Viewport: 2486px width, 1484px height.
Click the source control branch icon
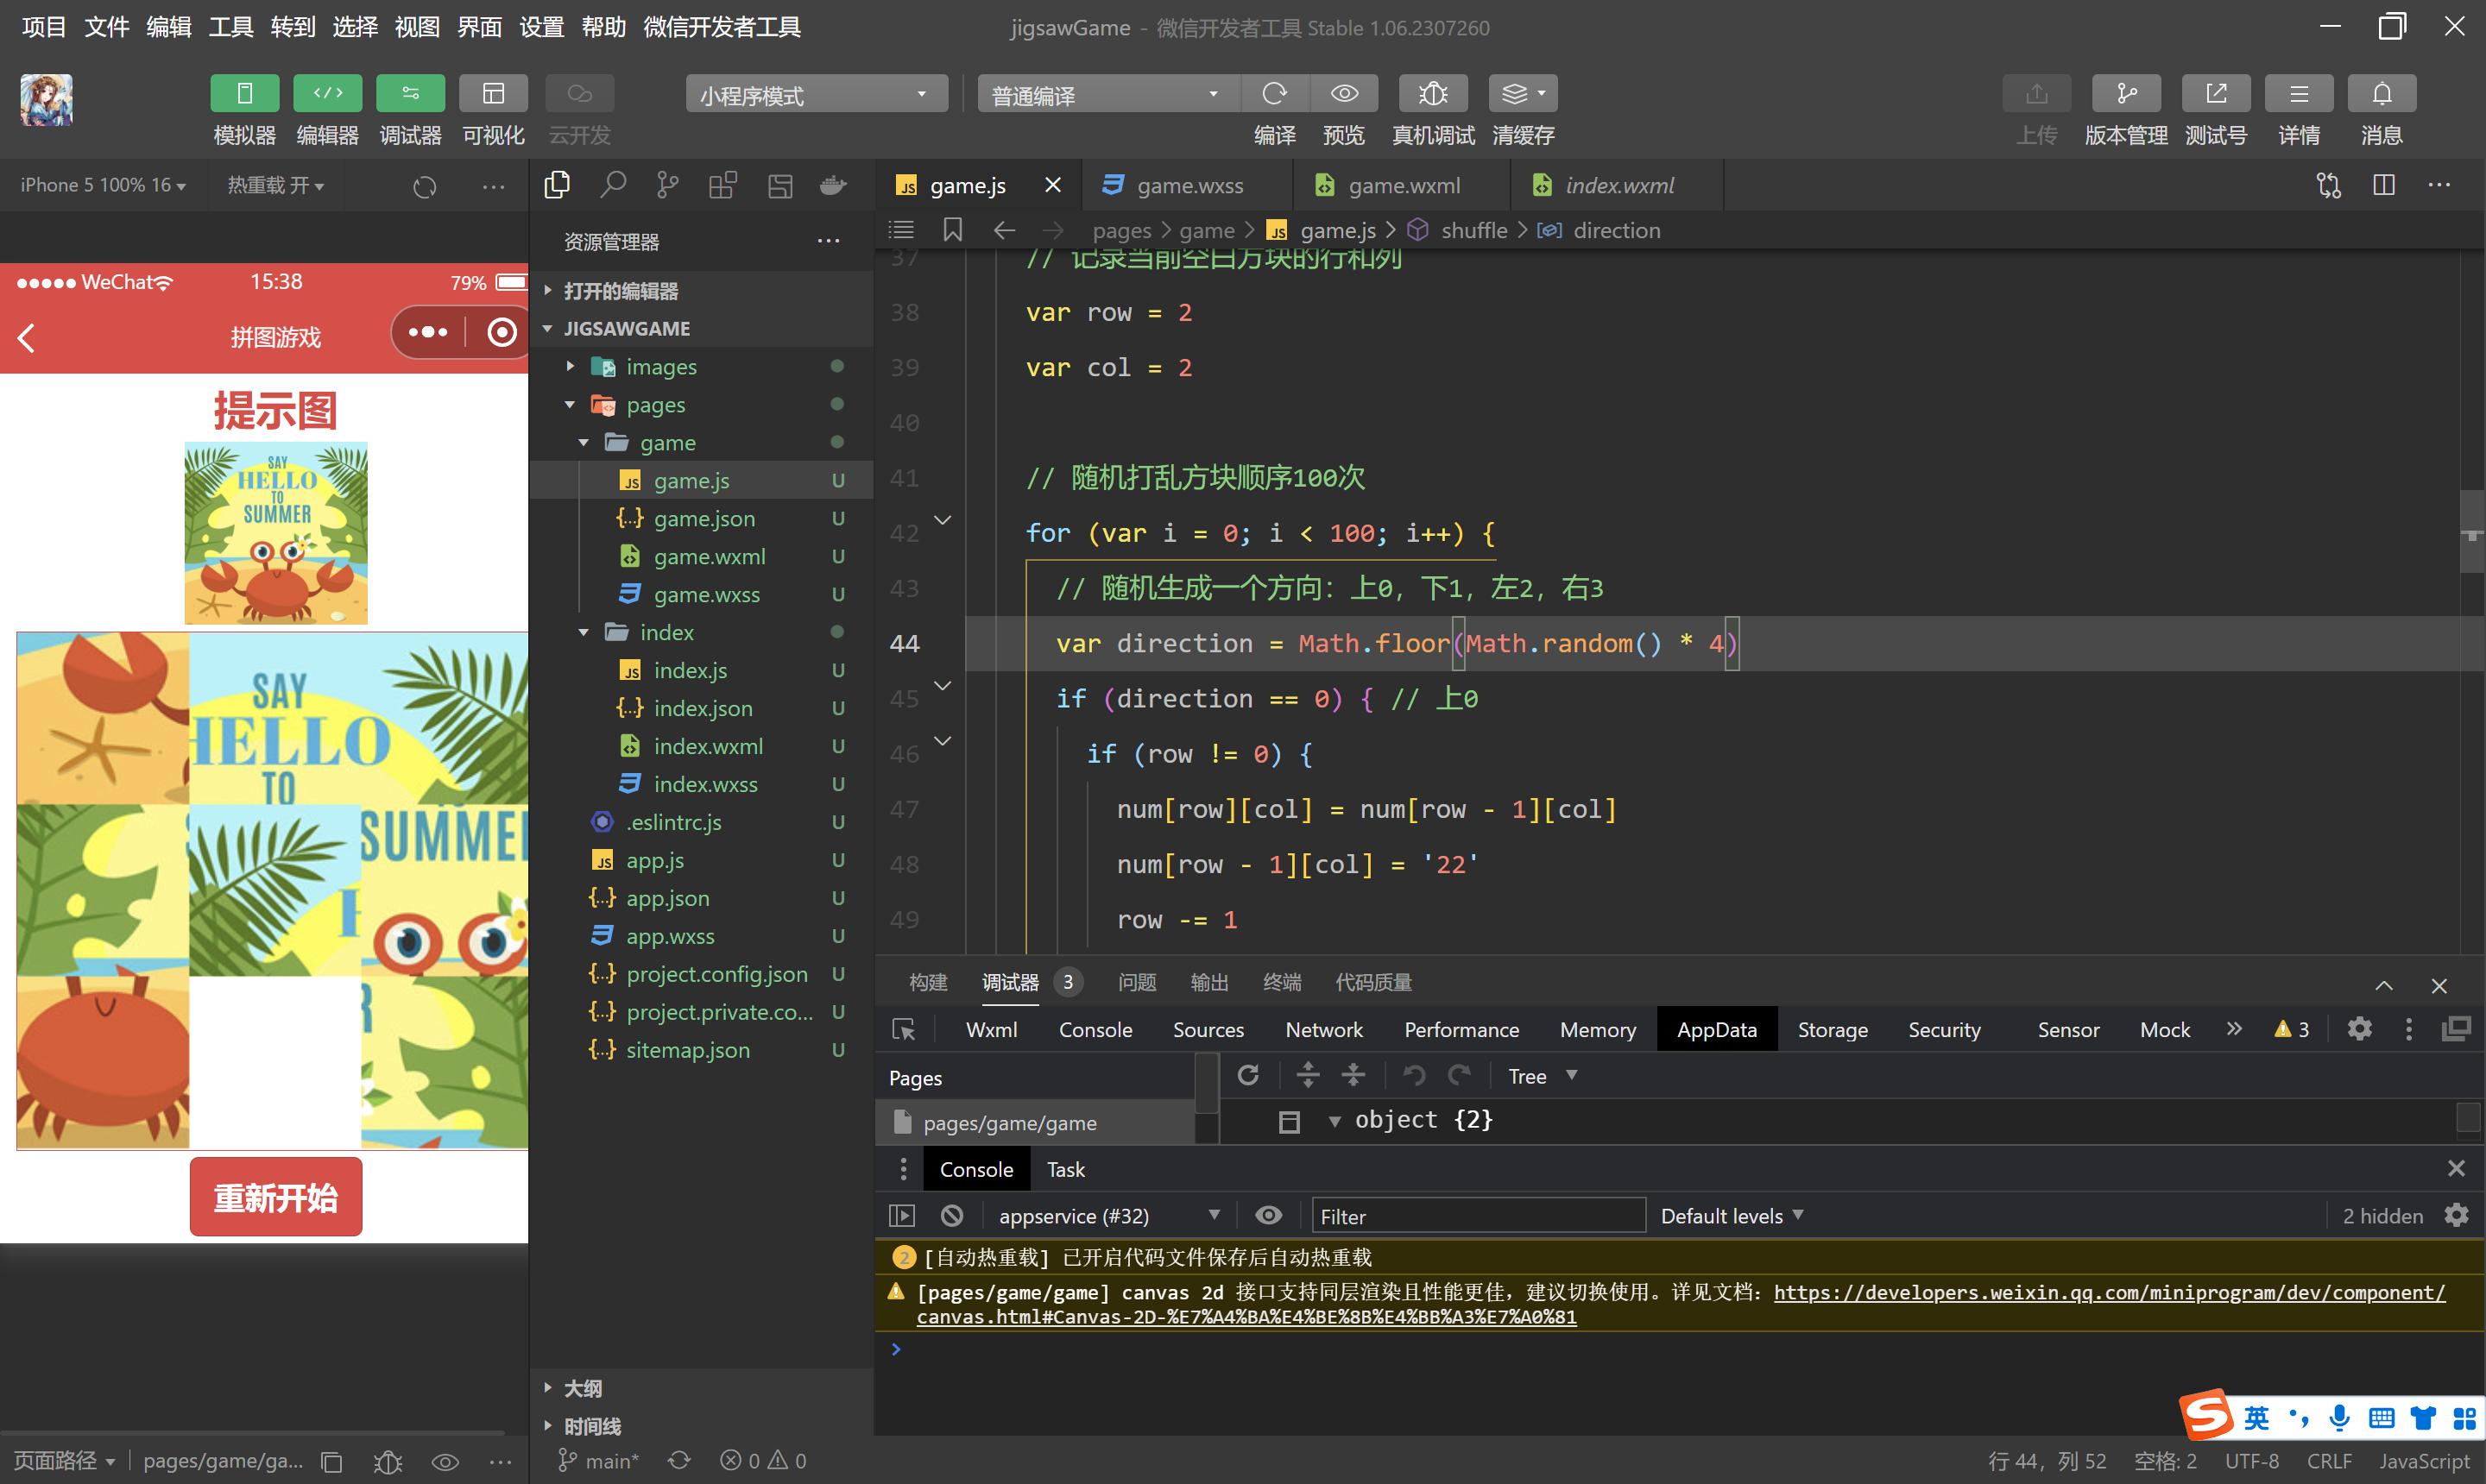coord(667,185)
